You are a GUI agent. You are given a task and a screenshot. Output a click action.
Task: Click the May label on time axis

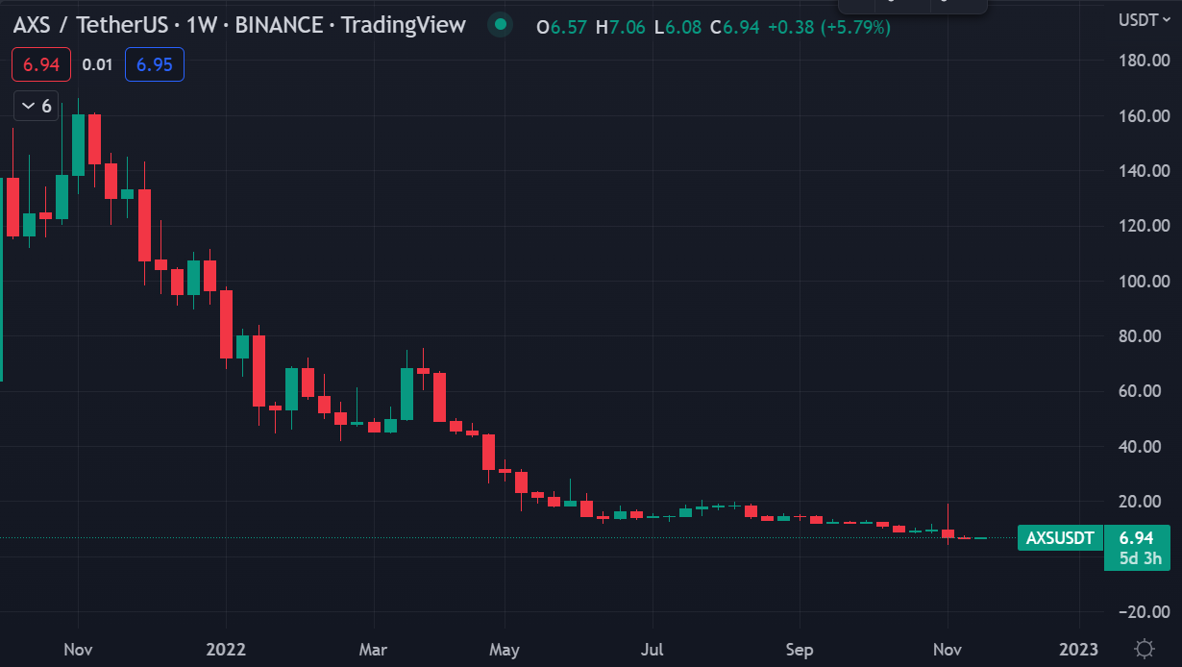pyautogui.click(x=505, y=649)
